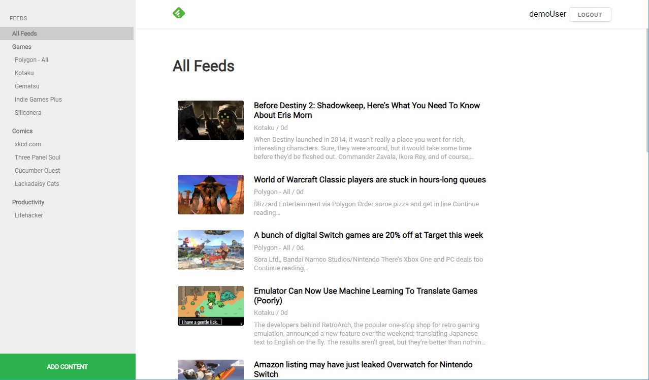Viewport: 649px width, 380px height.
Task: Open the Productivity feed category
Action: point(28,202)
